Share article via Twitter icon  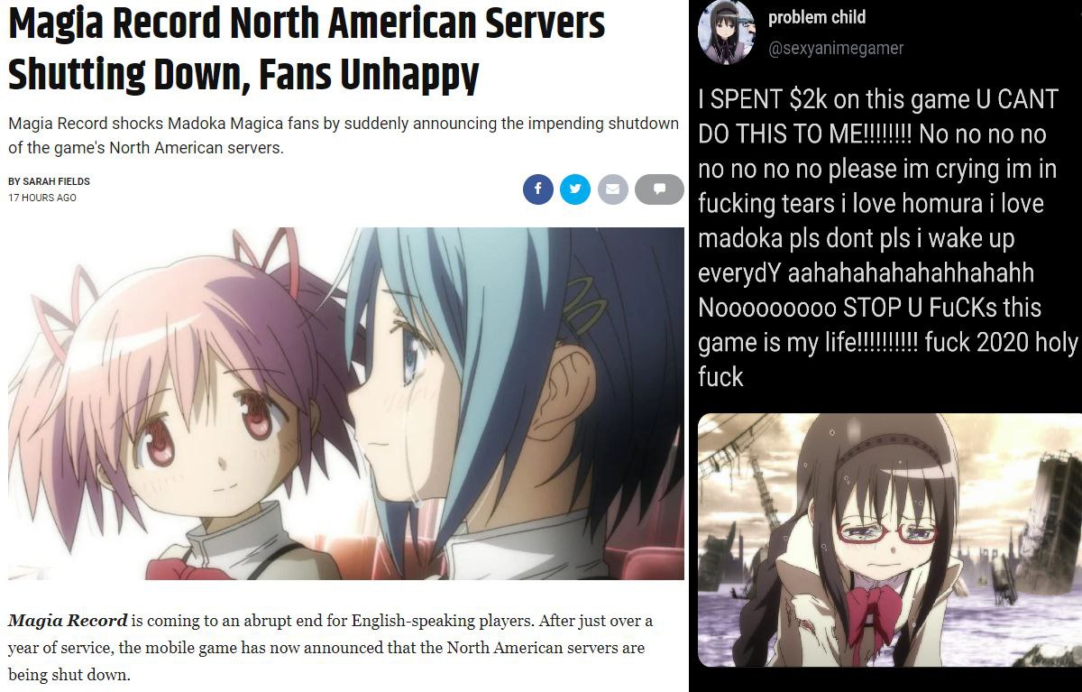[x=575, y=189]
